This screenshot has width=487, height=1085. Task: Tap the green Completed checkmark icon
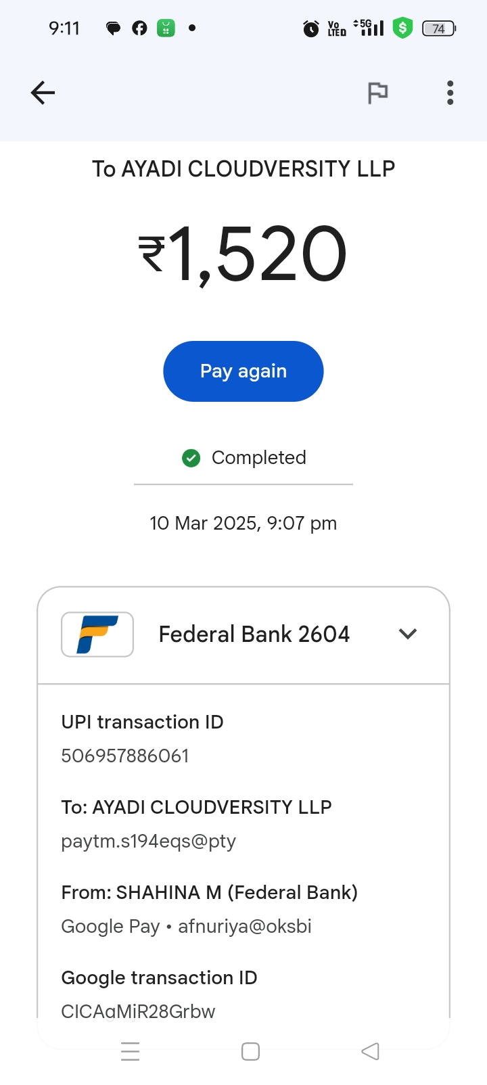pos(191,459)
